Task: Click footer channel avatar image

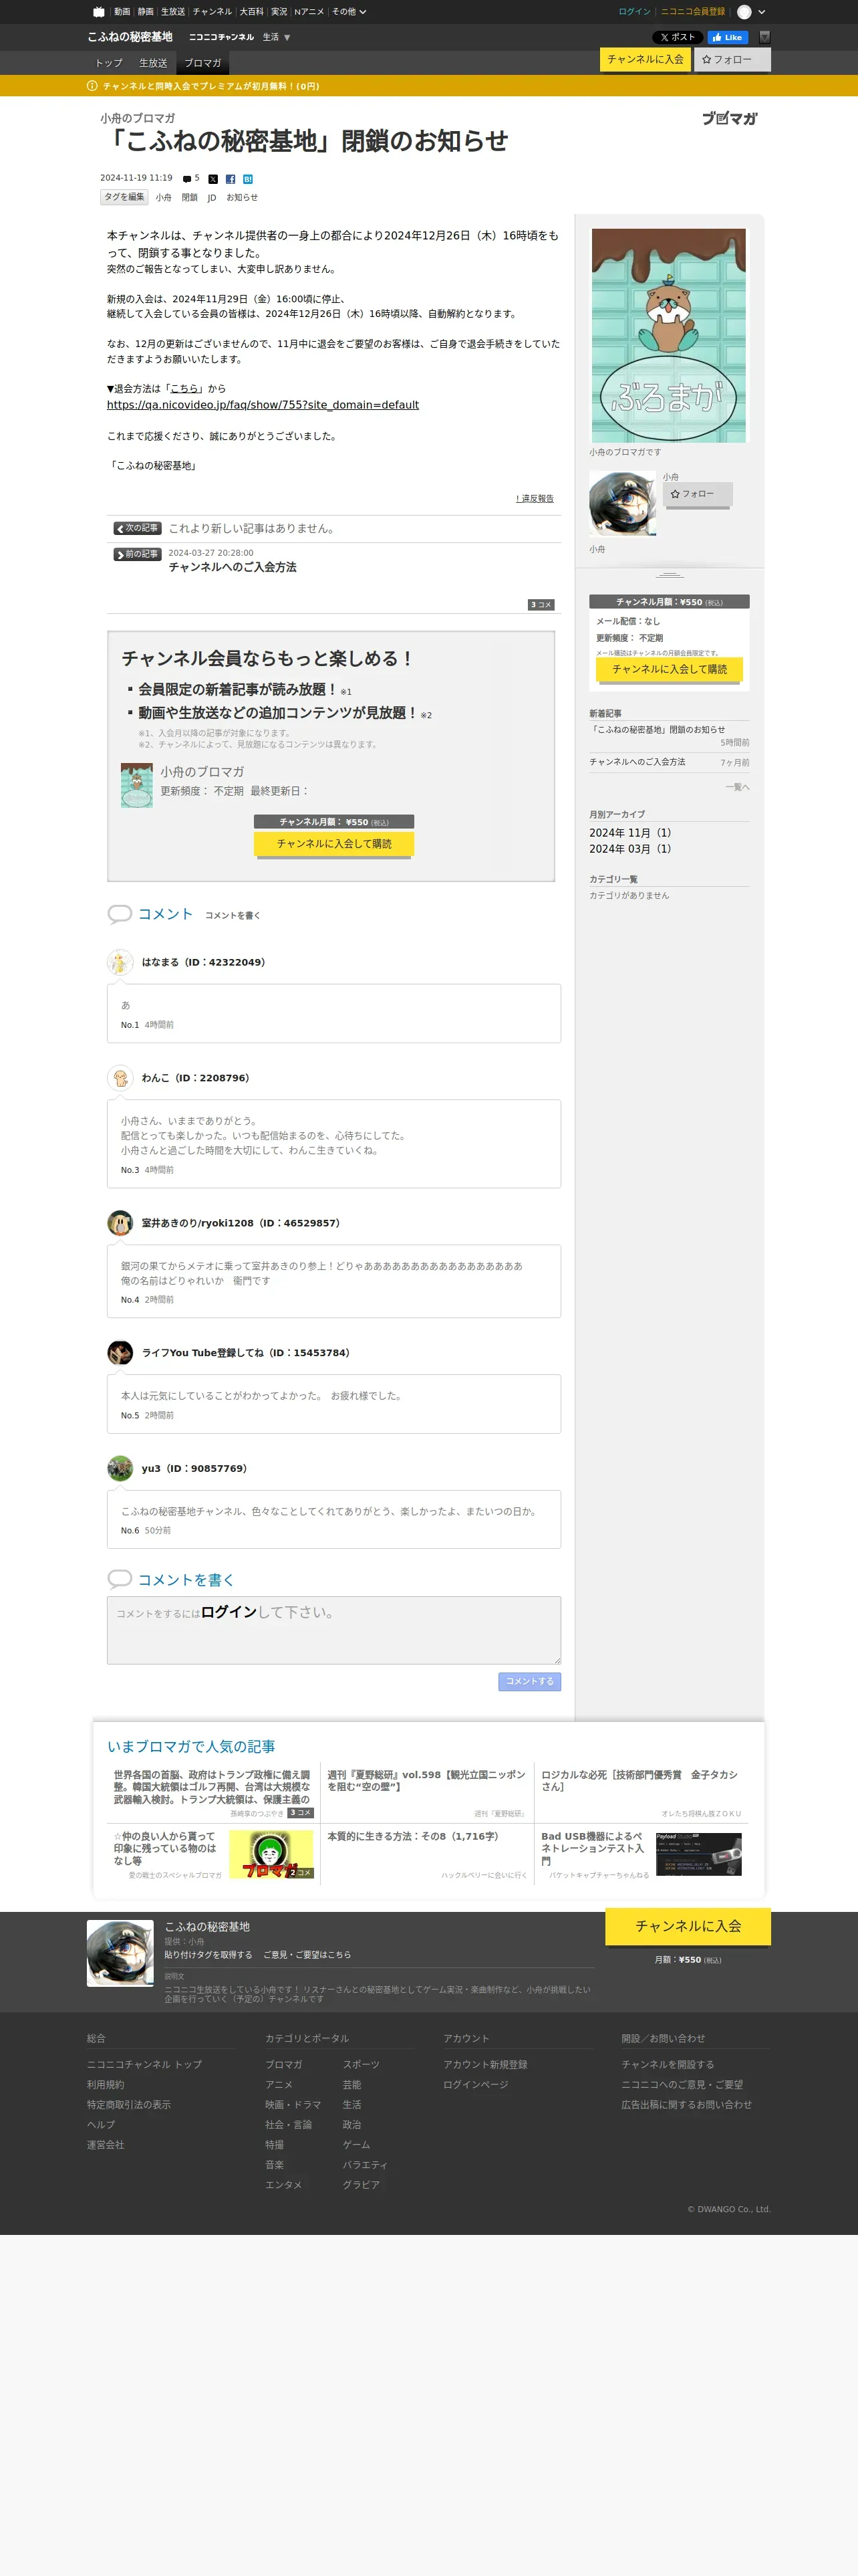Action: (120, 1953)
